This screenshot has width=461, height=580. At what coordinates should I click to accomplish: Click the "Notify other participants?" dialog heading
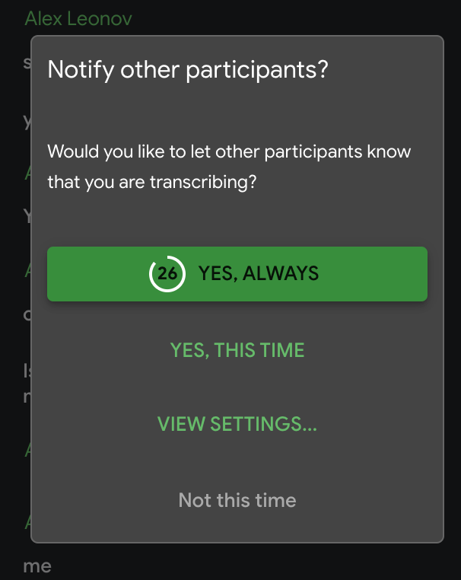(x=188, y=70)
